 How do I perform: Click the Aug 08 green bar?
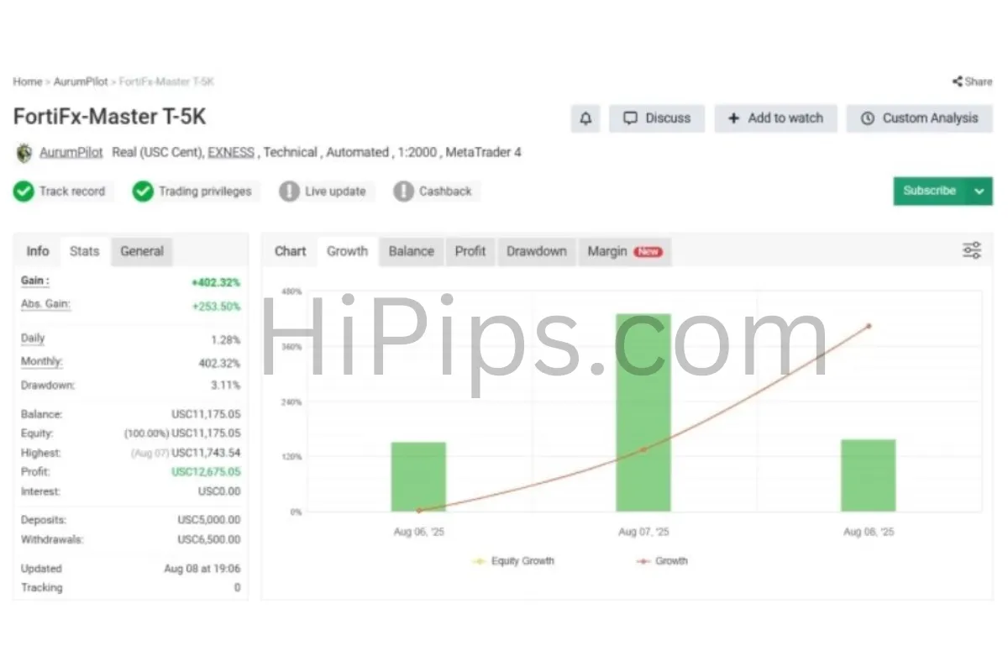tap(869, 475)
